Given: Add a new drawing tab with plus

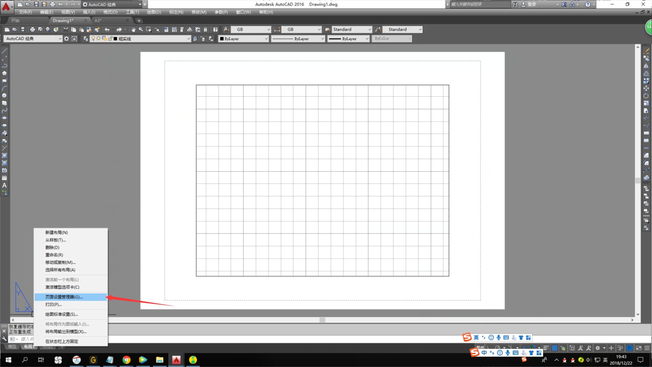Looking at the screenshot, I should pyautogui.click(x=139, y=20).
